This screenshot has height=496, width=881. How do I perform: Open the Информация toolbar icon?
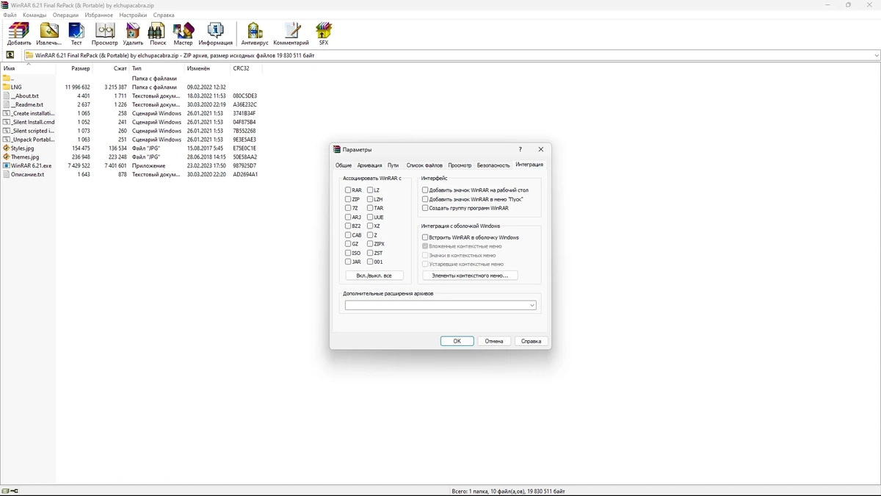[215, 31]
